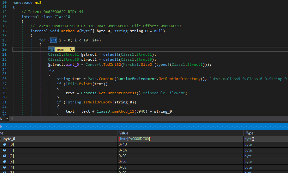Screen dimensions: 288x173
Task: Select the [0] array element row
Action: click(x=144, y=145)
